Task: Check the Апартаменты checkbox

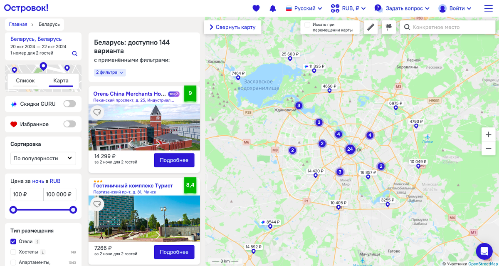Action: 13,262
